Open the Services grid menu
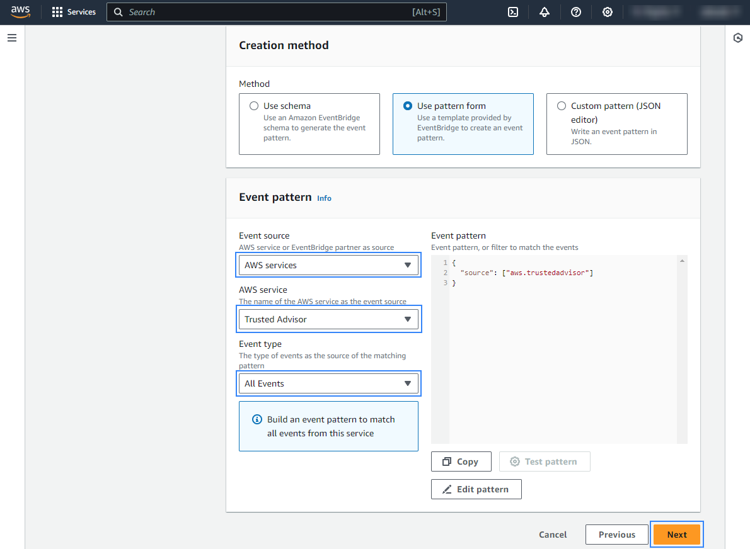750x549 pixels. click(74, 12)
